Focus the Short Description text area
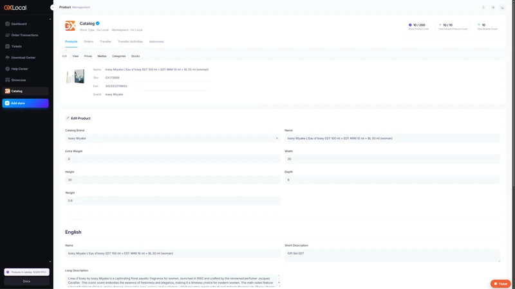The width and height of the screenshot is (515, 289). point(392,255)
